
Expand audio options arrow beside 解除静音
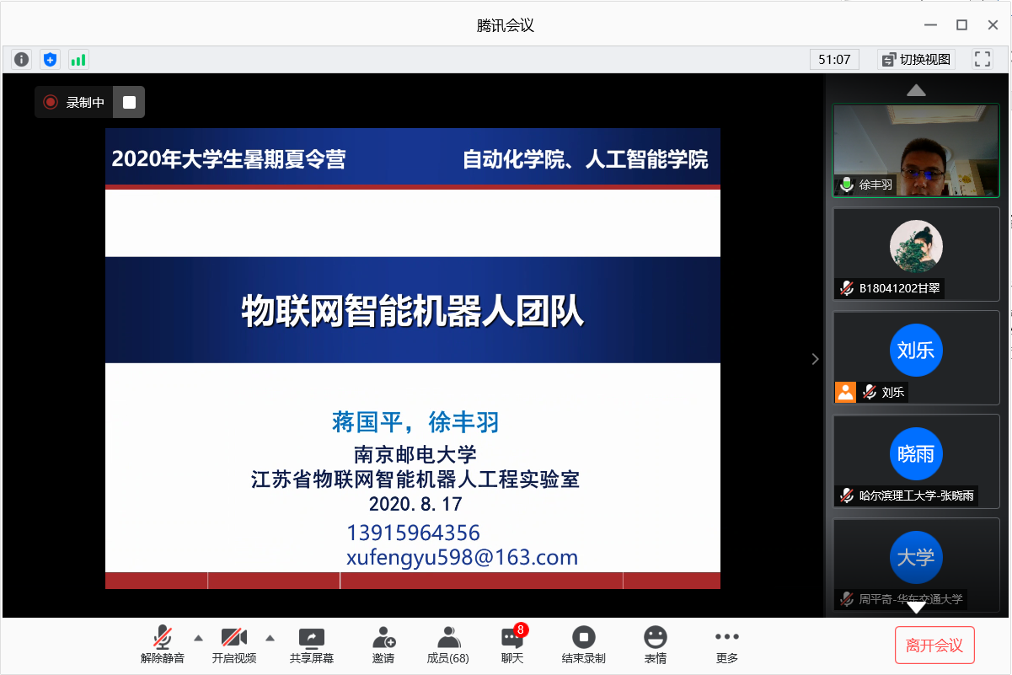(x=199, y=637)
